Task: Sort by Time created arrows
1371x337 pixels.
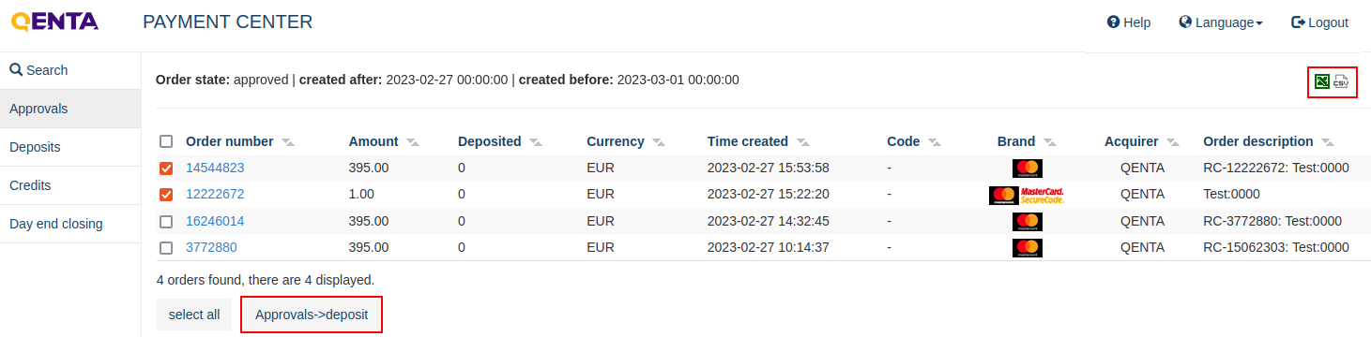Action: pos(802,142)
